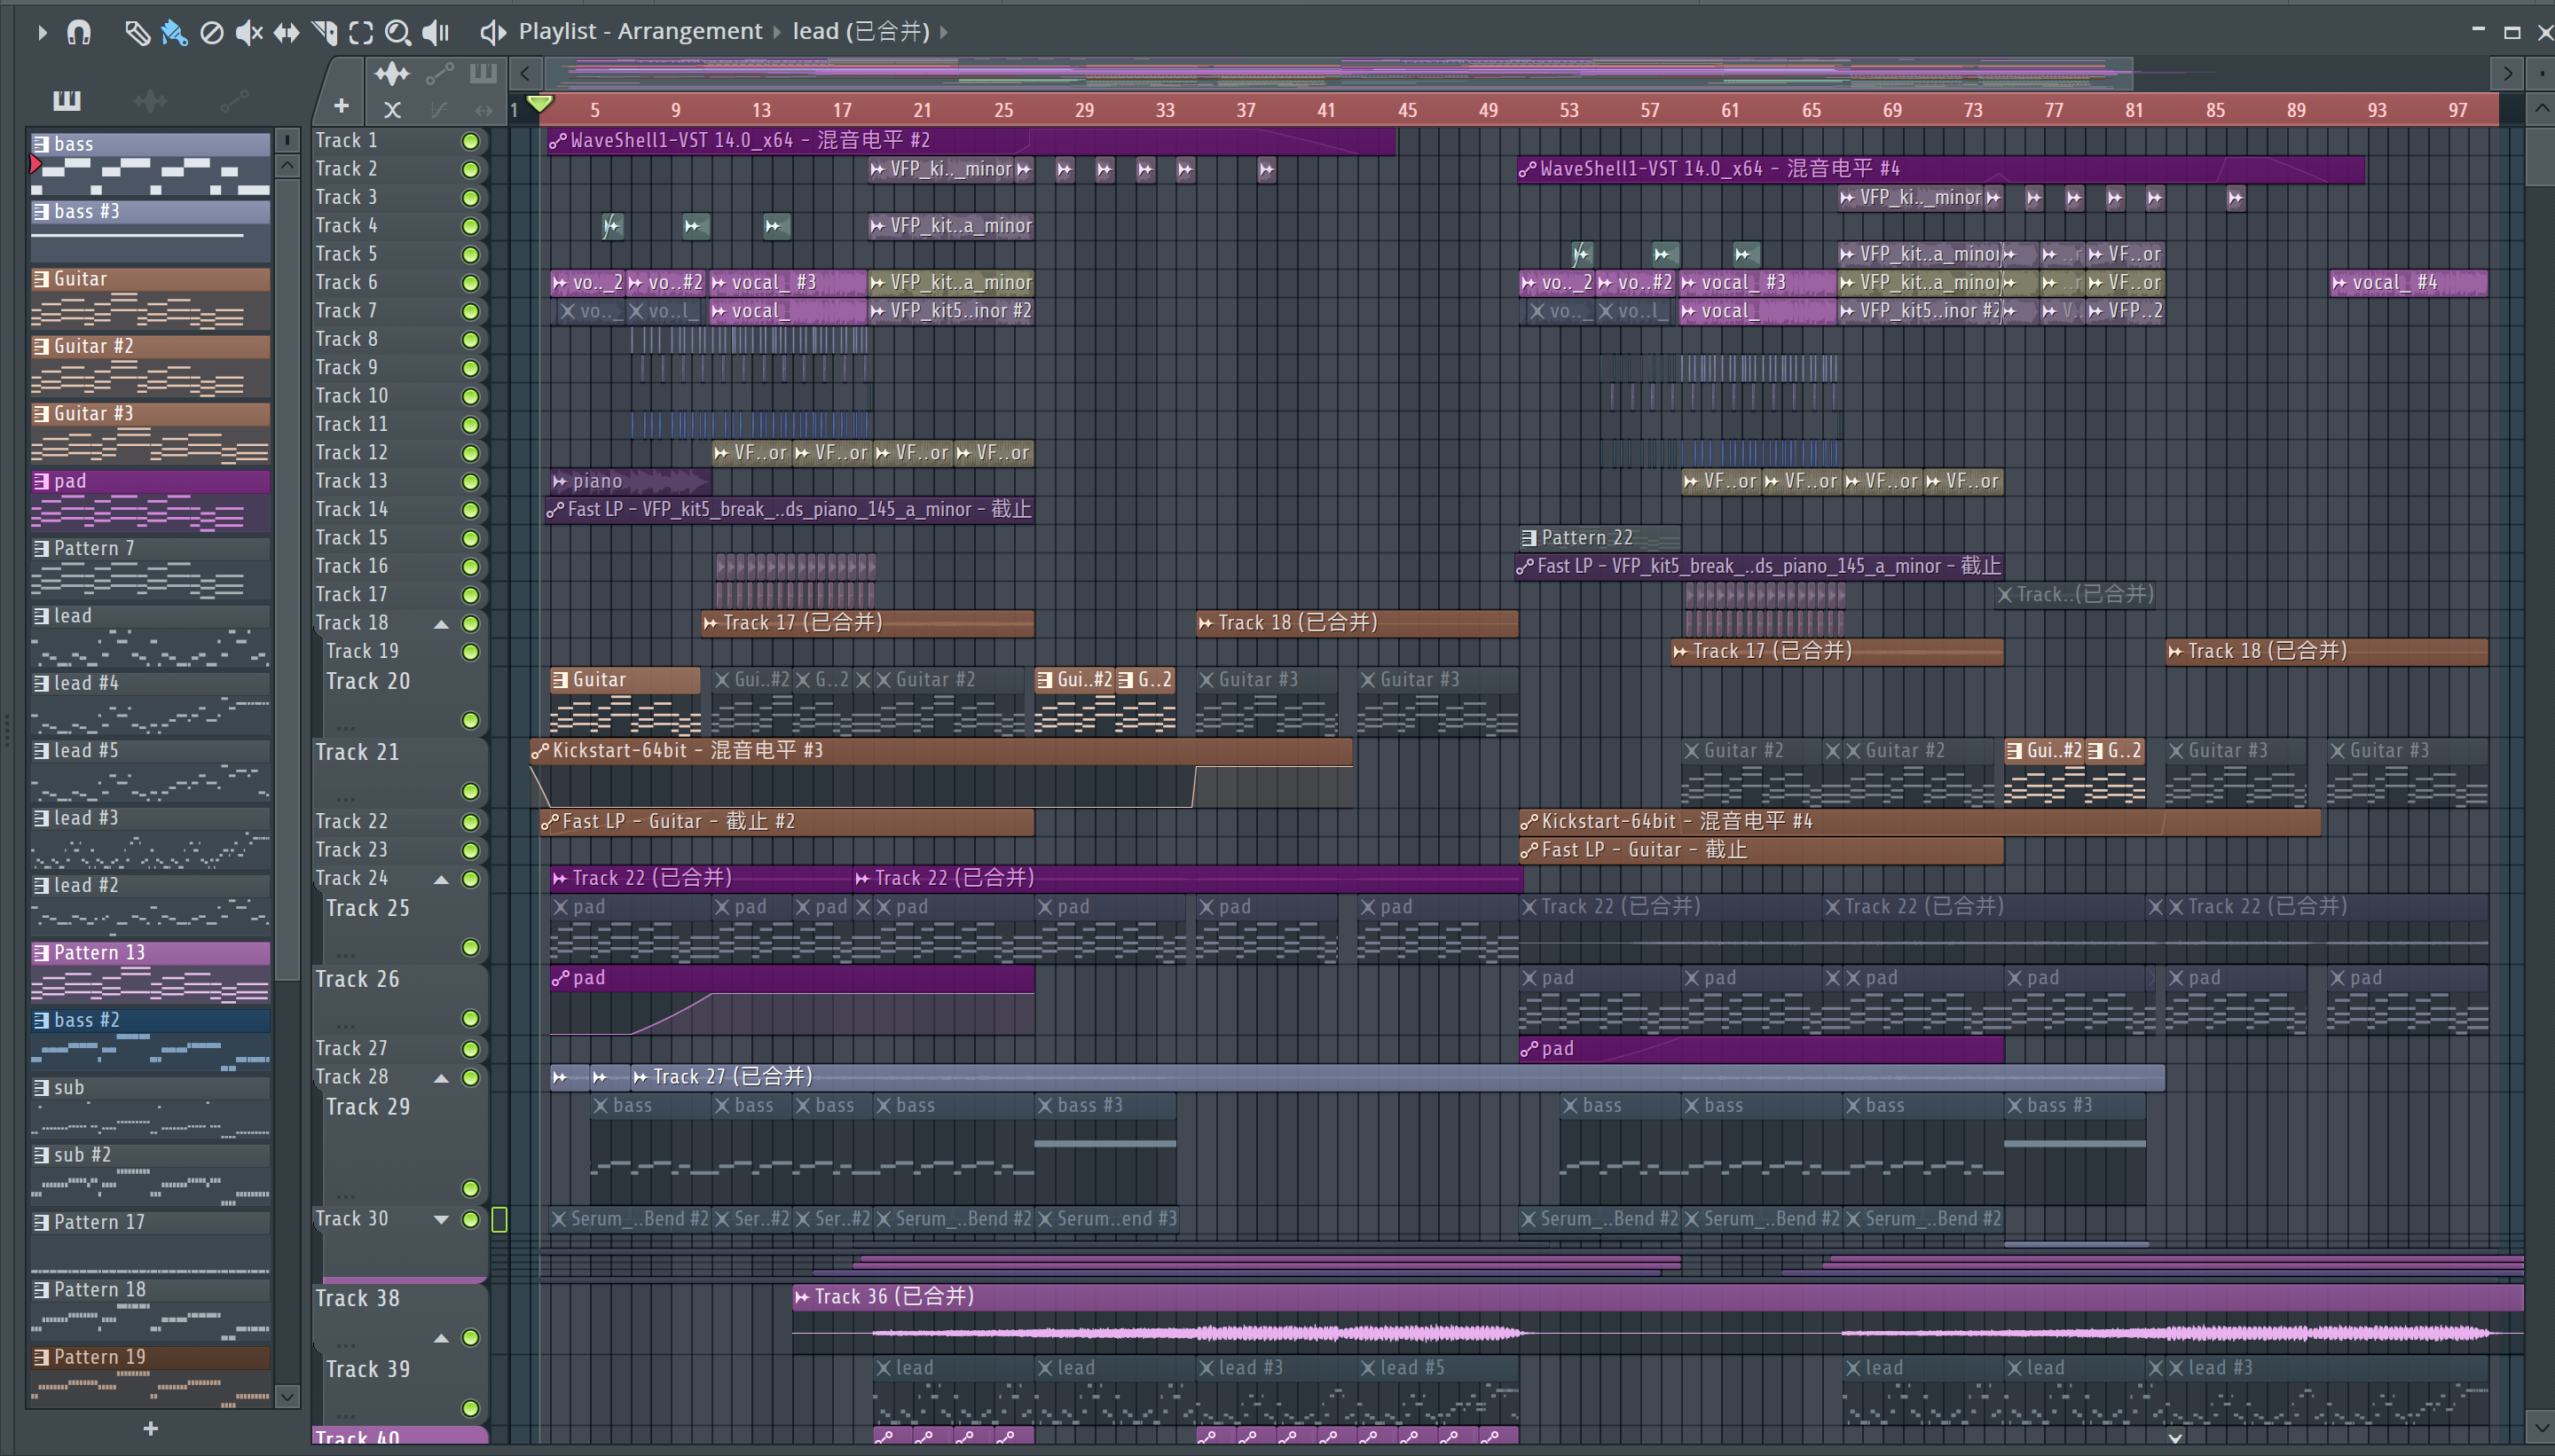The height and width of the screenshot is (1456, 2555).
Task: Mute Track 30 via its green LED
Action: (469, 1219)
